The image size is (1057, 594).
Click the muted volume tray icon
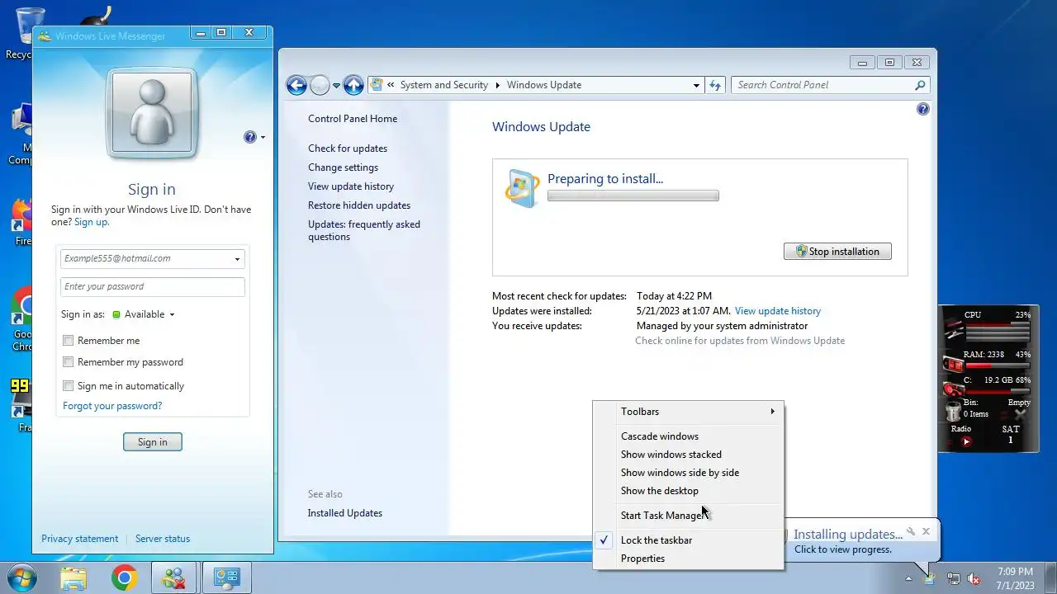pyautogui.click(x=974, y=578)
